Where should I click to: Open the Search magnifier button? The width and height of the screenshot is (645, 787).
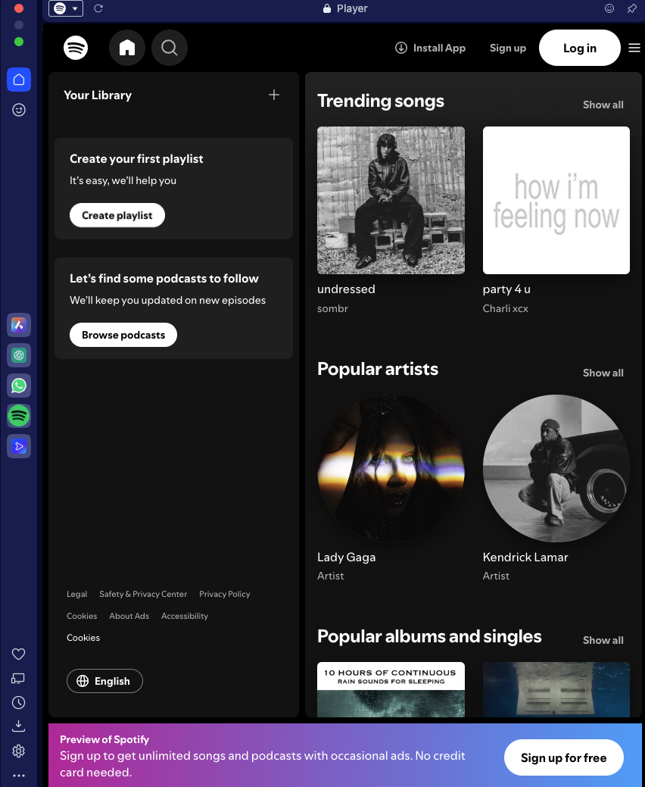[170, 48]
